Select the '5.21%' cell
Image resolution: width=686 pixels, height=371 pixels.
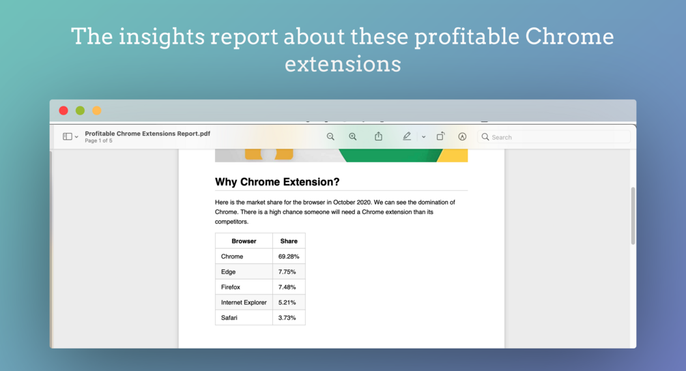coord(289,302)
